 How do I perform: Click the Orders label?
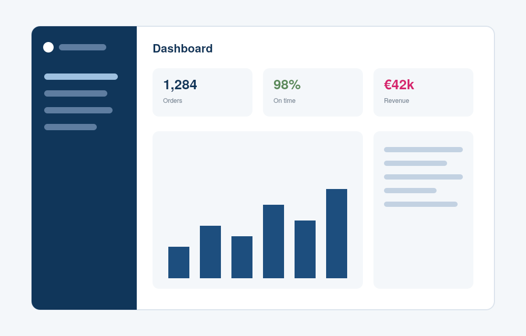click(x=173, y=101)
